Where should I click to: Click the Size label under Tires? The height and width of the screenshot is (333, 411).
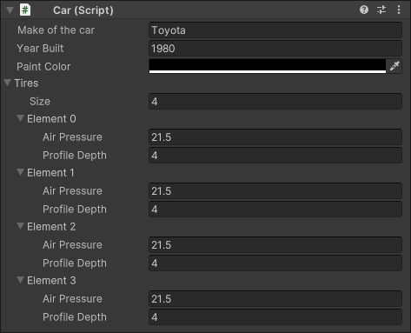point(40,102)
